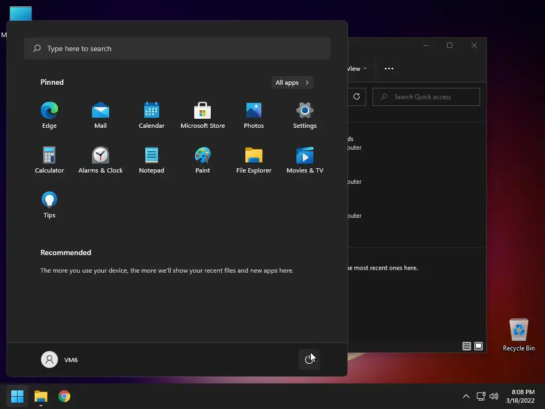The width and height of the screenshot is (545, 409).
Task: Focus the Type here to search box
Action: [x=177, y=48]
